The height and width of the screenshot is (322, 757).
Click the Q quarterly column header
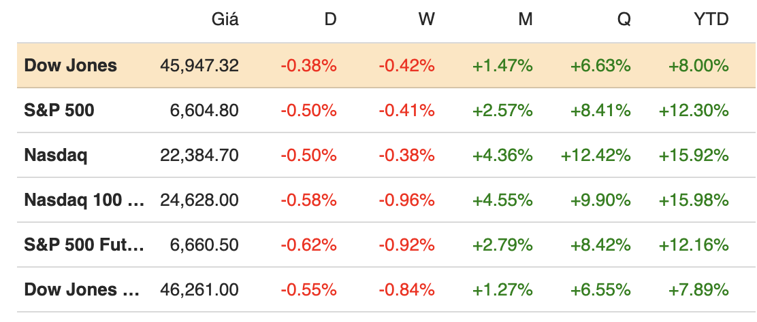coord(624,19)
